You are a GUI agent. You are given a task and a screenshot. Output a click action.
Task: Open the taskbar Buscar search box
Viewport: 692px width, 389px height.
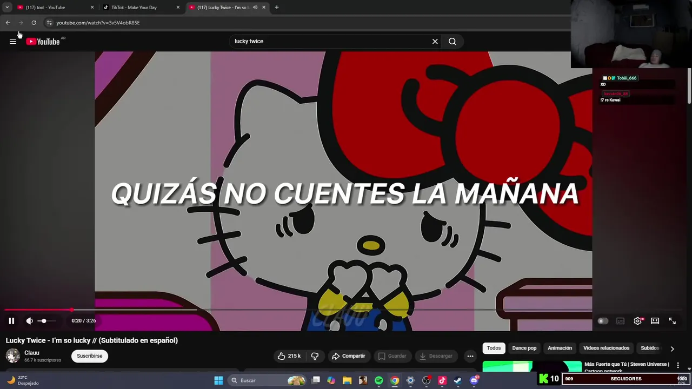[x=267, y=380]
